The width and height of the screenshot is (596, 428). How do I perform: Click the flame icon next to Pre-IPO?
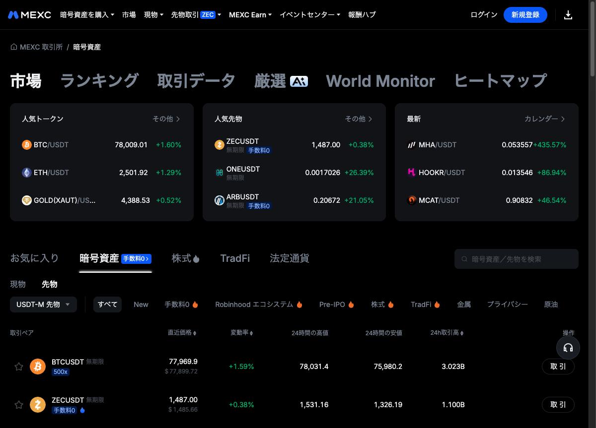click(x=351, y=305)
